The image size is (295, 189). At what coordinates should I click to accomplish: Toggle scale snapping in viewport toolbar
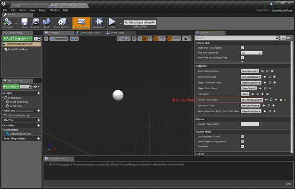(x=170, y=39)
